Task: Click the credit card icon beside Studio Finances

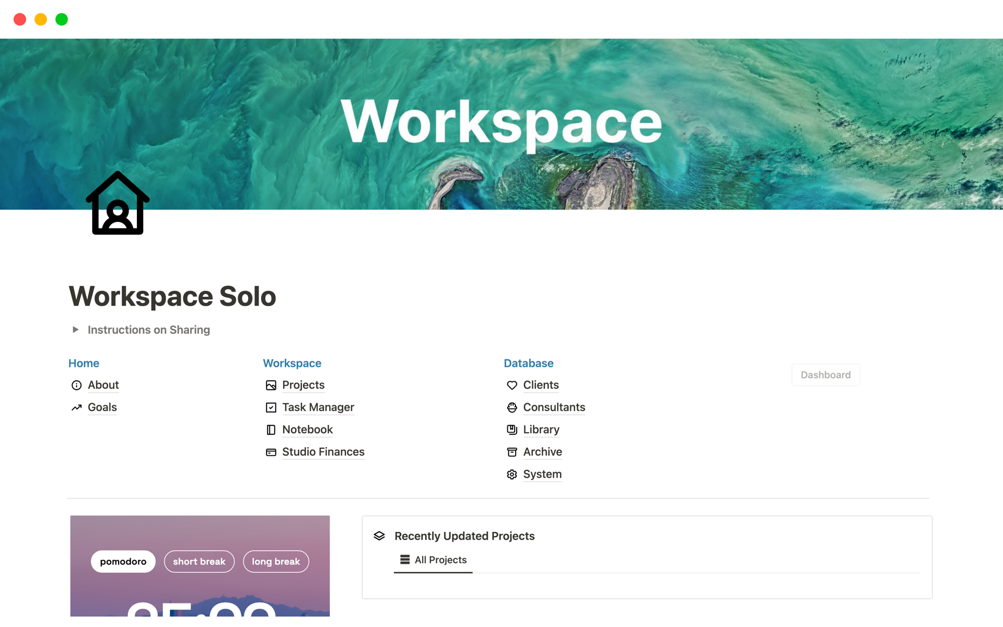Action: click(x=271, y=452)
